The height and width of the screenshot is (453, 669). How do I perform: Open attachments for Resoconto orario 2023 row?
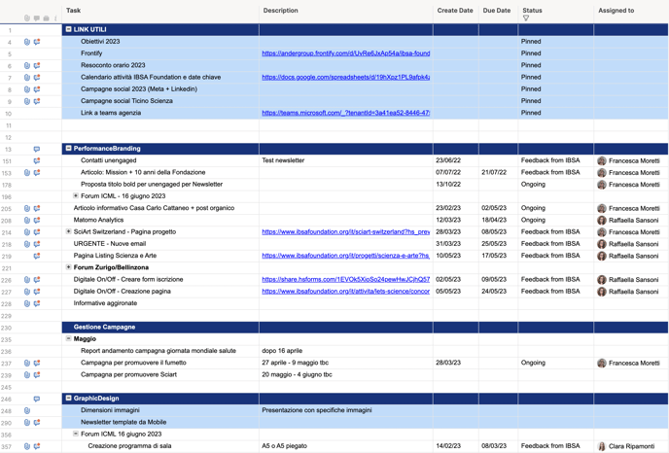27,66
